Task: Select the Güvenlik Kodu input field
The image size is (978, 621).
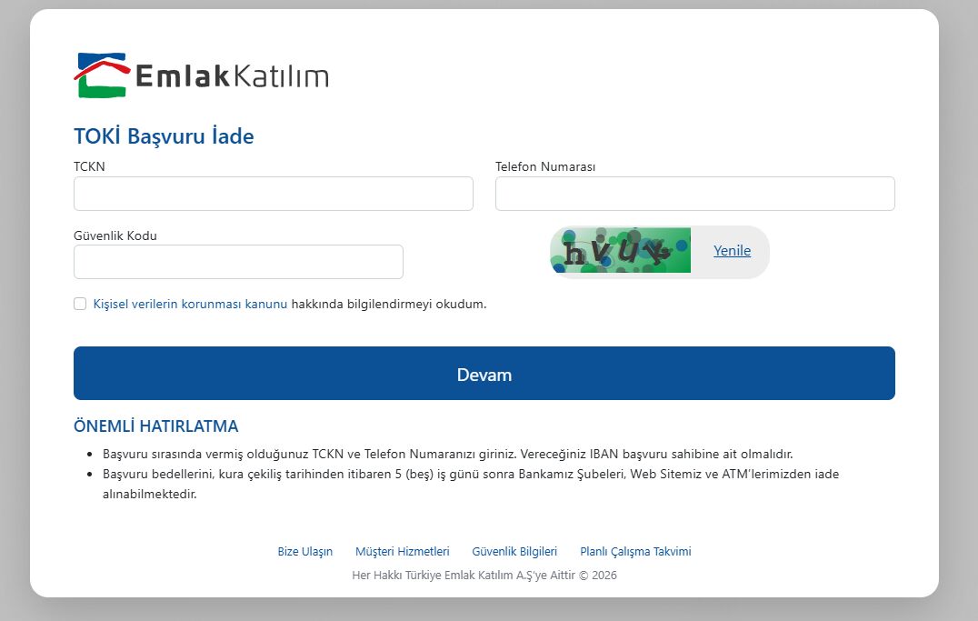Action: coord(238,262)
